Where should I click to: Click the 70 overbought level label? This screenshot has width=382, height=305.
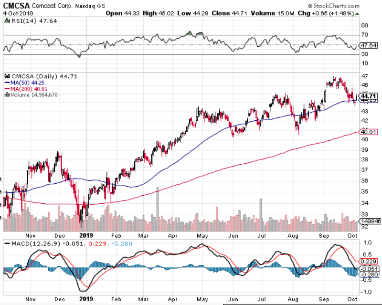coord(365,35)
